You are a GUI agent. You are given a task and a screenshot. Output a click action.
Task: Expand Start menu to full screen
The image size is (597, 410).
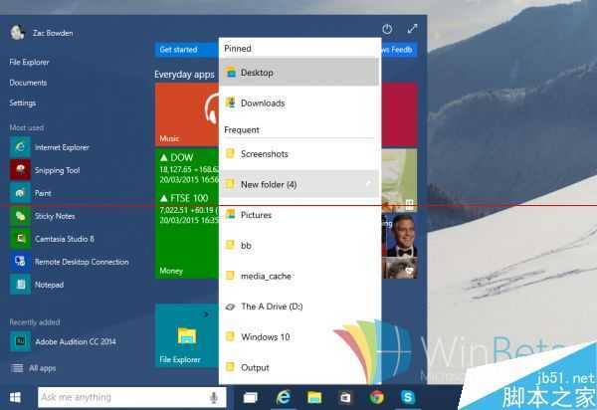click(412, 29)
